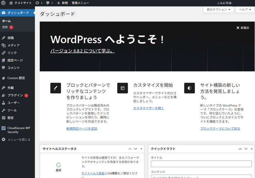Image resolution: width=255 pixels, height=178 pixels.
Task: Expand the ヘルプ dropdown
Action: click(x=245, y=10)
